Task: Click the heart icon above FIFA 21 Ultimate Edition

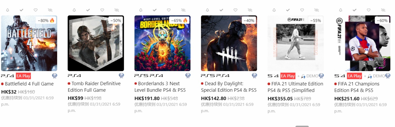Action: pyautogui.click(x=302, y=10)
